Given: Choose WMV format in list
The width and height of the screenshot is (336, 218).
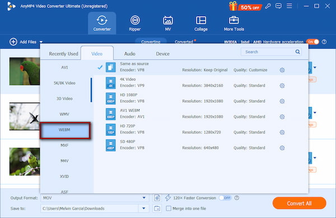Looking at the screenshot, I should (64, 114).
